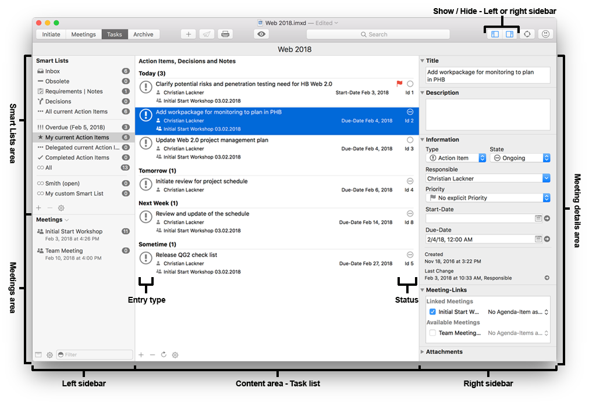Open the Type dropdown showing Action Item
The height and width of the screenshot is (402, 589).
456,158
